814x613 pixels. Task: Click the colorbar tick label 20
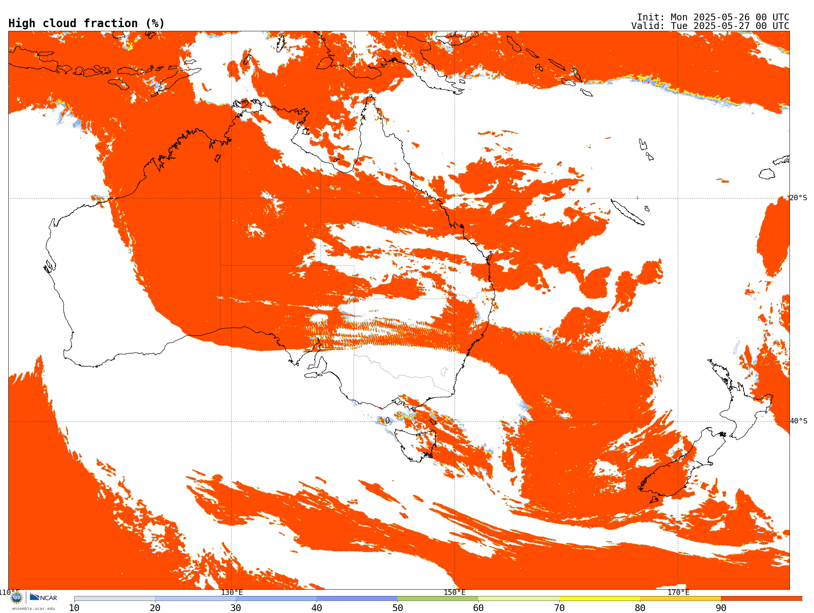point(155,608)
